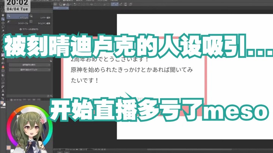Select the Zoom magnifier tool
The image size is (273, 153).
tap(3, 11)
